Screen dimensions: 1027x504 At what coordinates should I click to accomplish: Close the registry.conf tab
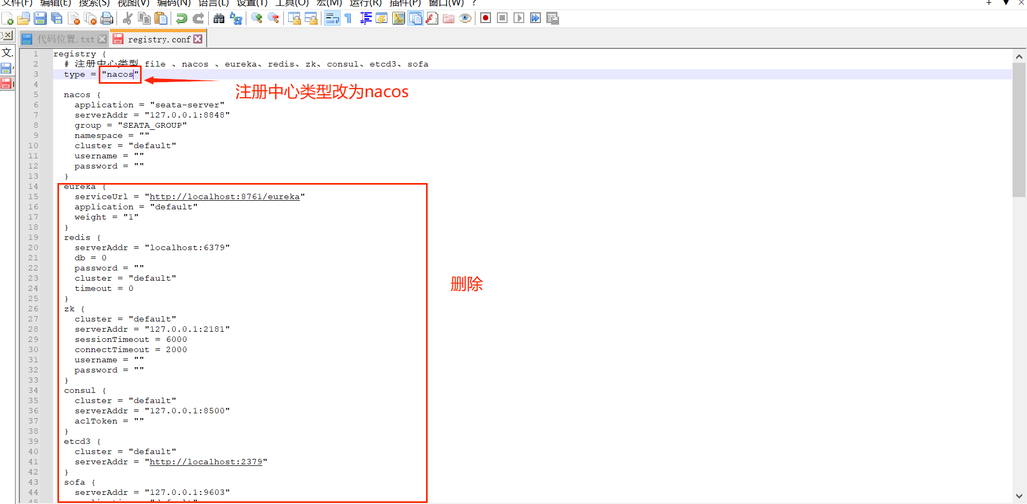(198, 39)
